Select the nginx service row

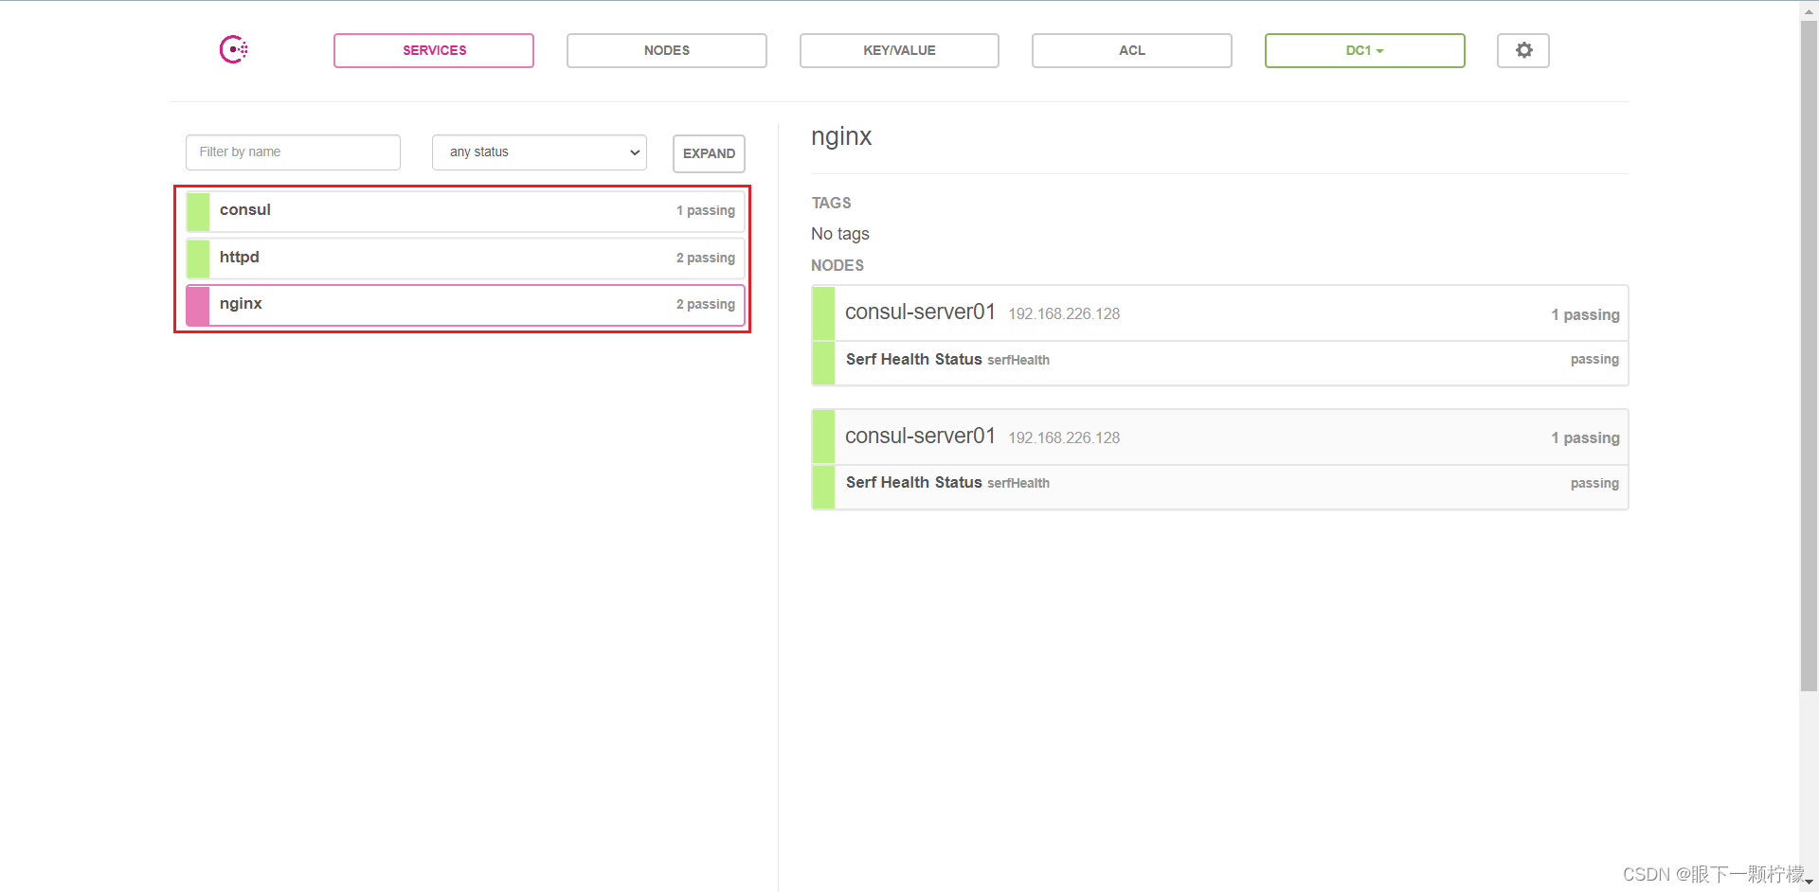[465, 305]
